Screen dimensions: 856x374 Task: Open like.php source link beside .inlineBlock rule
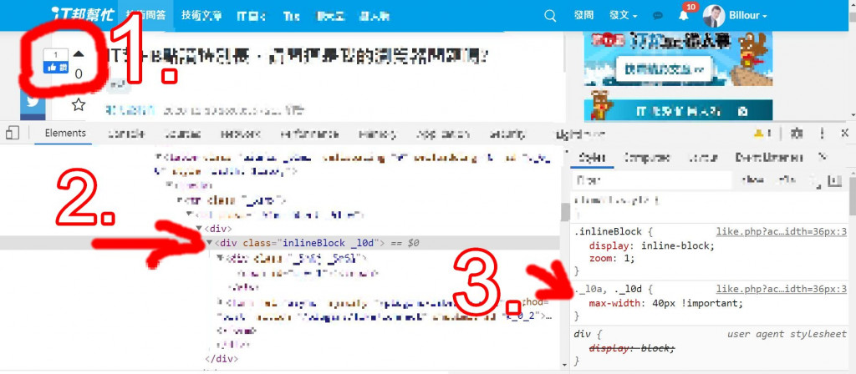782,231
